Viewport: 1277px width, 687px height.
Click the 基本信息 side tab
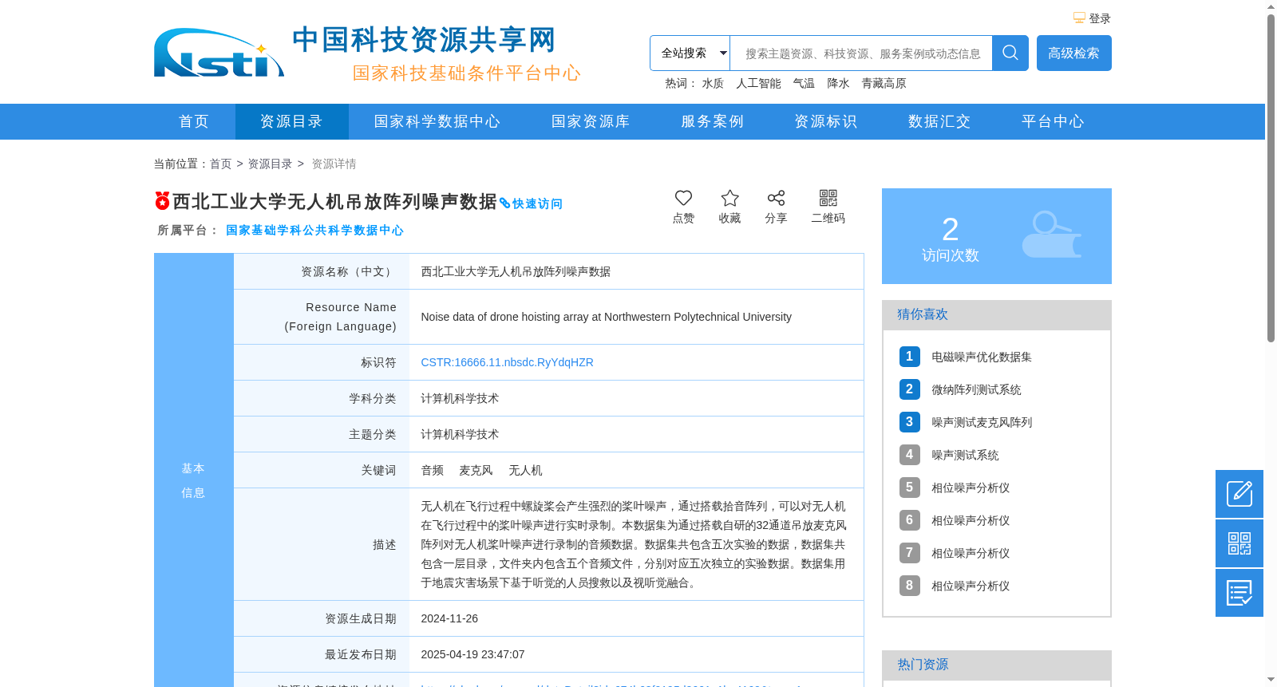coord(193,480)
